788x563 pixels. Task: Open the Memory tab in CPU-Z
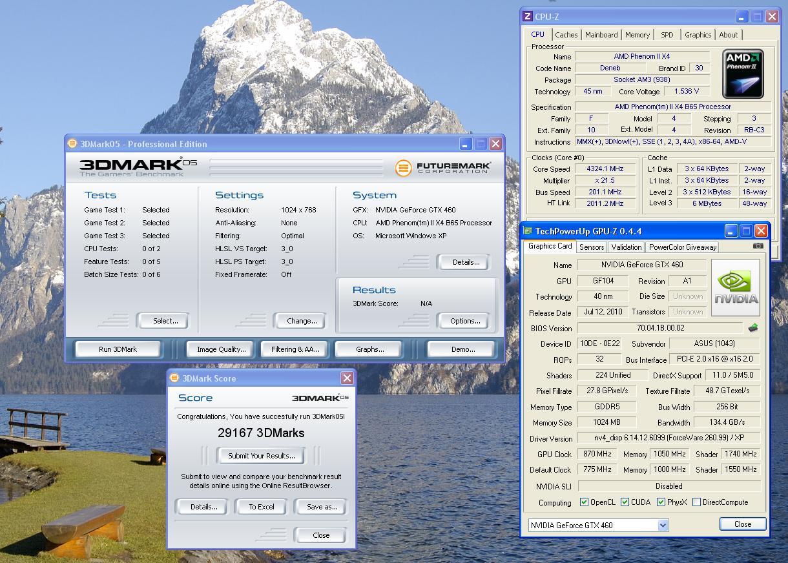[638, 35]
